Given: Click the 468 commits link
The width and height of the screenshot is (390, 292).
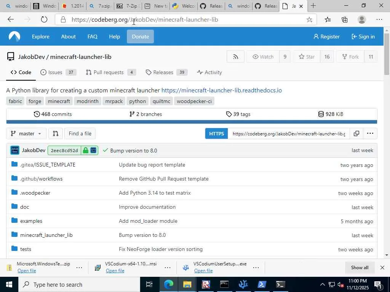Looking at the screenshot, I should [53, 114].
